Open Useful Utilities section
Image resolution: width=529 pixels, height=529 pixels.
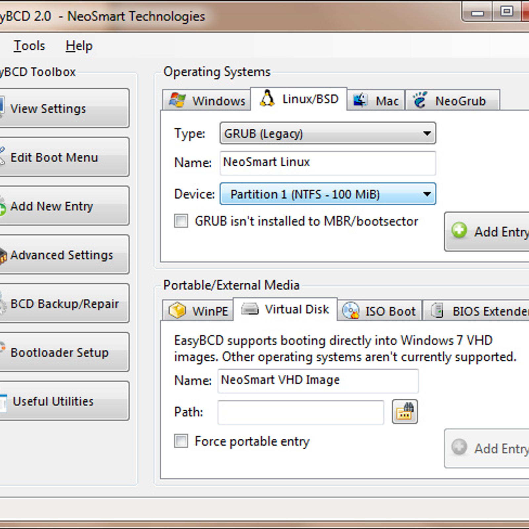[x=64, y=401]
